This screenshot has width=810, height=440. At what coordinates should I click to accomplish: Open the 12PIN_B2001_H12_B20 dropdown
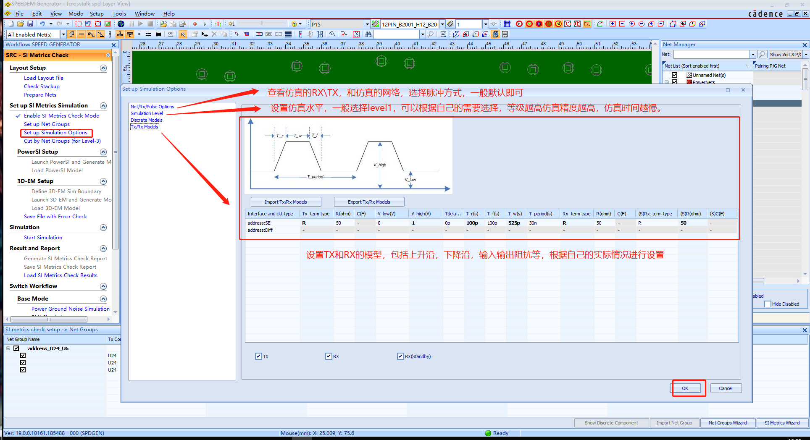pyautogui.click(x=442, y=24)
